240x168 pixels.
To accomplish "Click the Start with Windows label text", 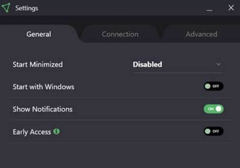I will (x=43, y=87).
